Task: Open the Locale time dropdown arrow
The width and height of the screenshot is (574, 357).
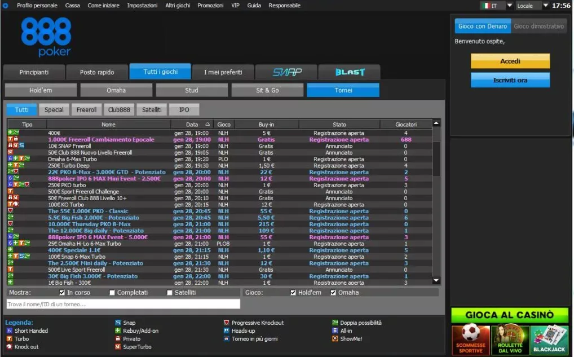Action: coord(545,6)
